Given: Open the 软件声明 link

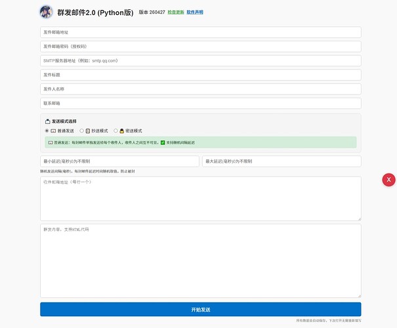Looking at the screenshot, I should pos(195,12).
